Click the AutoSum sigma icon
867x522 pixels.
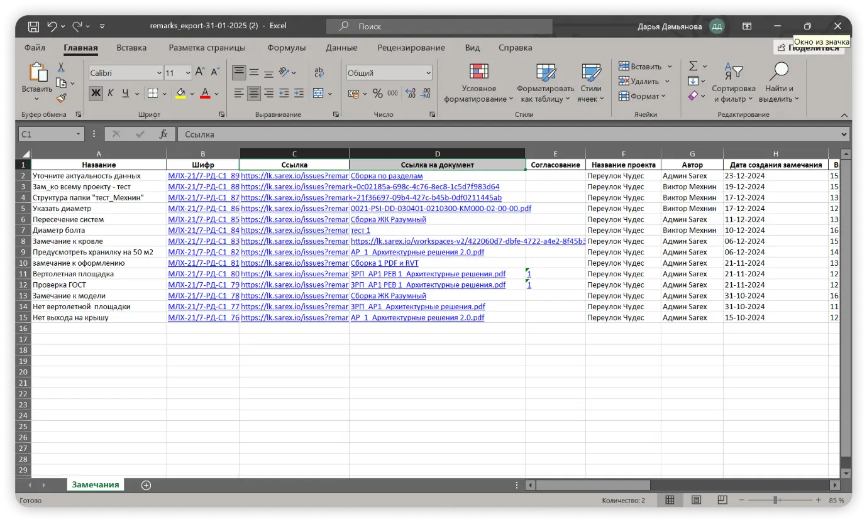coord(693,66)
